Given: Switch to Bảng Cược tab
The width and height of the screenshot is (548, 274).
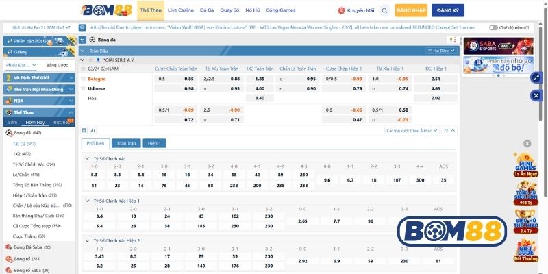Looking at the screenshot, I should point(58,65).
